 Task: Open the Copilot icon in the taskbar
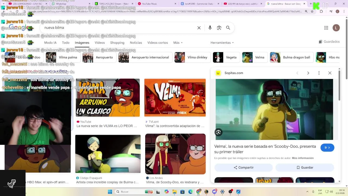(x=166, y=192)
